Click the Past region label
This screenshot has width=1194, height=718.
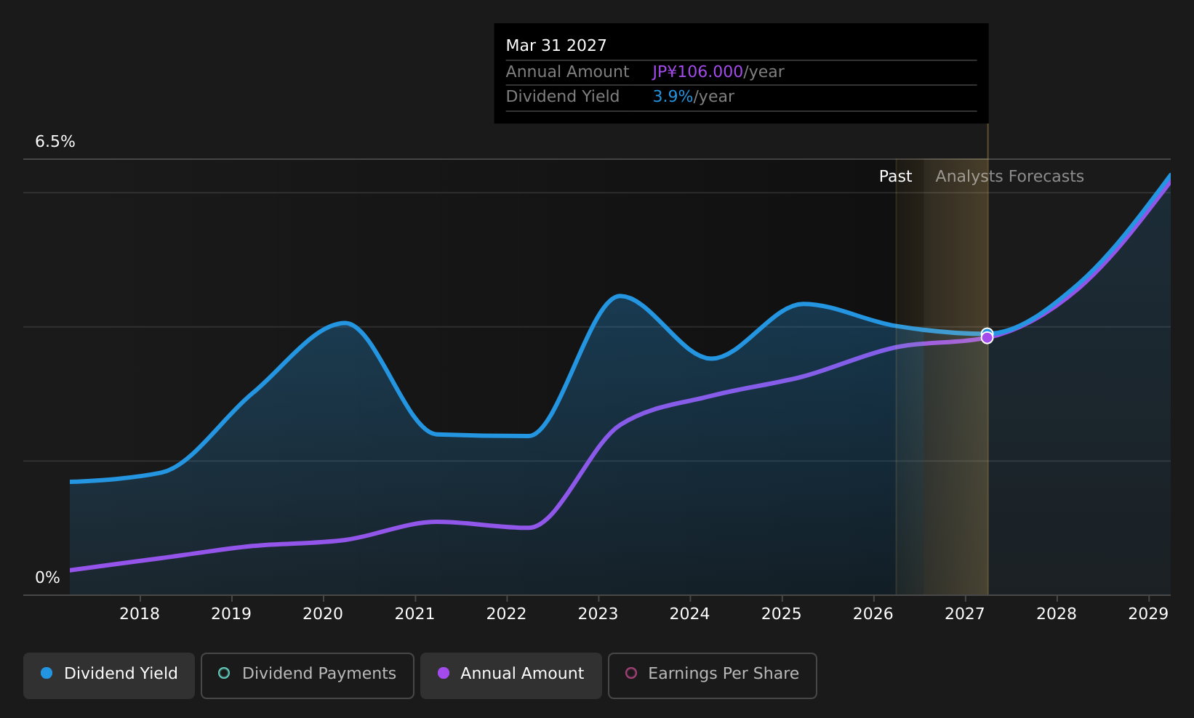895,177
